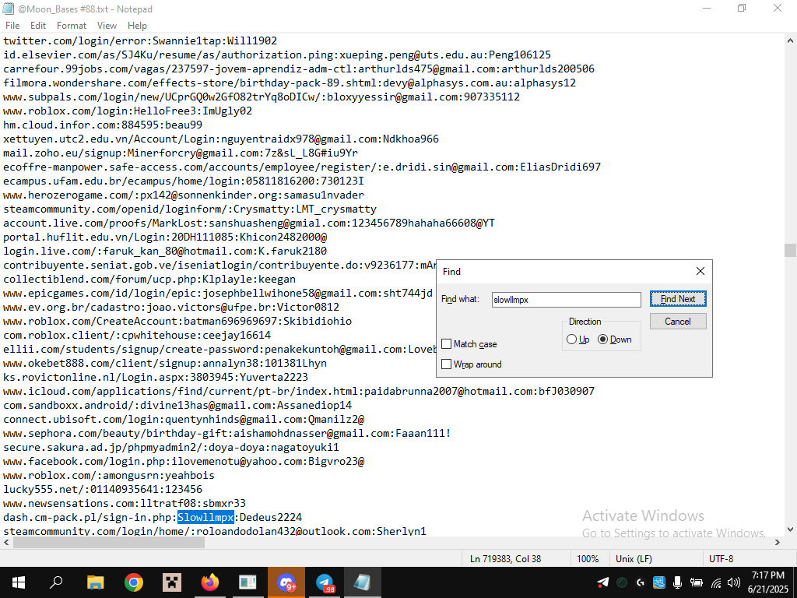Click the Ln 719383, Col 38 status
The height and width of the screenshot is (598, 797).
click(505, 559)
